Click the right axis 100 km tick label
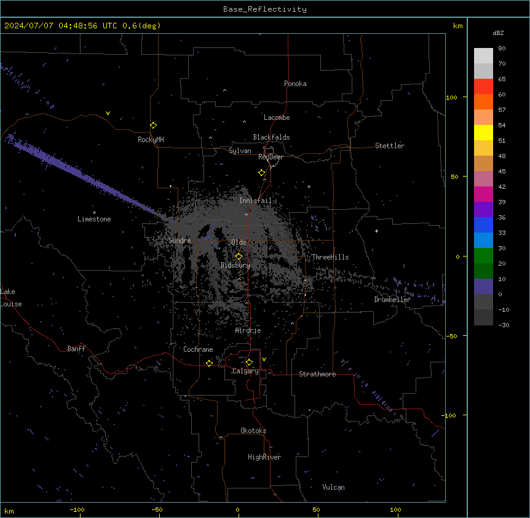The image size is (530, 518). point(451,97)
